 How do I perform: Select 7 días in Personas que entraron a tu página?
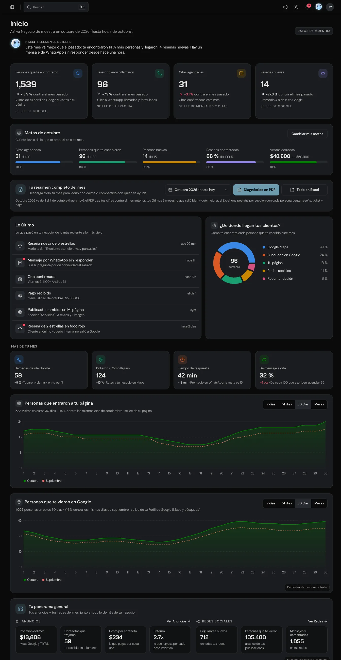tap(271, 404)
